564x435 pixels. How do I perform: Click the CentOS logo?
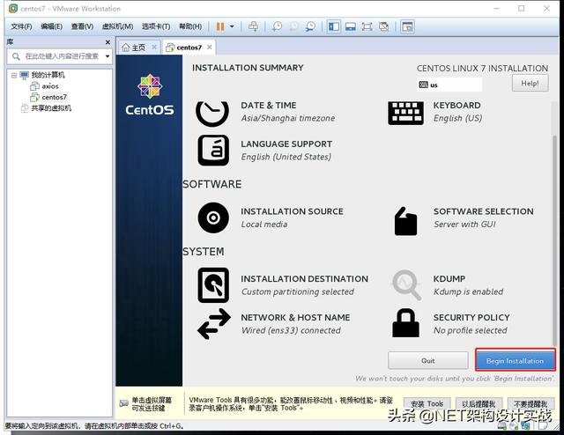coord(150,95)
